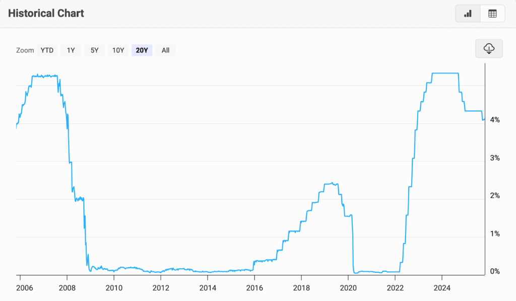Click the 2024 x-axis label
This screenshot has height=301, width=516.
[x=442, y=289]
